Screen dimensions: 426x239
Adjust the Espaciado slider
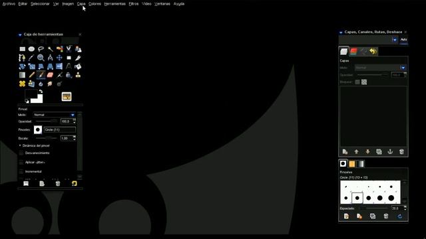[x=374, y=208]
